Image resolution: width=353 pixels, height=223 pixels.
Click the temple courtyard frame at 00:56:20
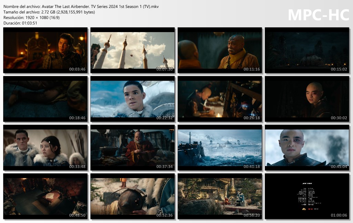[x=220, y=196]
